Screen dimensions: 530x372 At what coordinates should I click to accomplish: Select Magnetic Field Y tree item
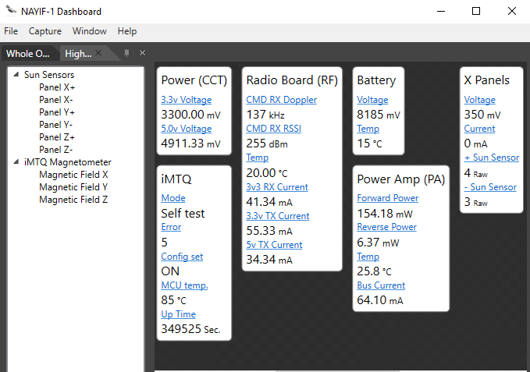pos(73,187)
